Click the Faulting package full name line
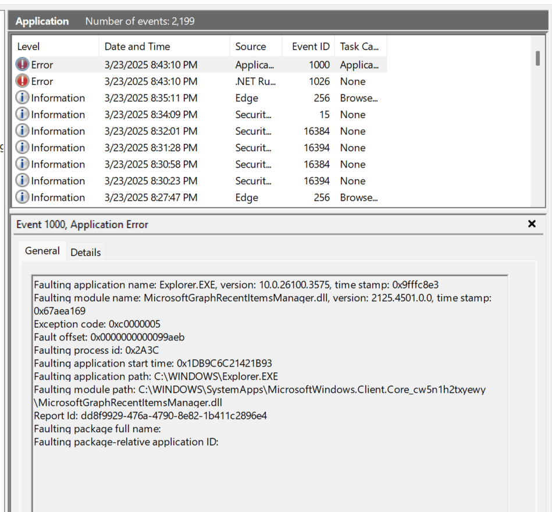552x512 pixels. point(97,429)
